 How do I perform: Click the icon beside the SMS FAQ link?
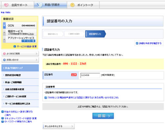click(46, 98)
